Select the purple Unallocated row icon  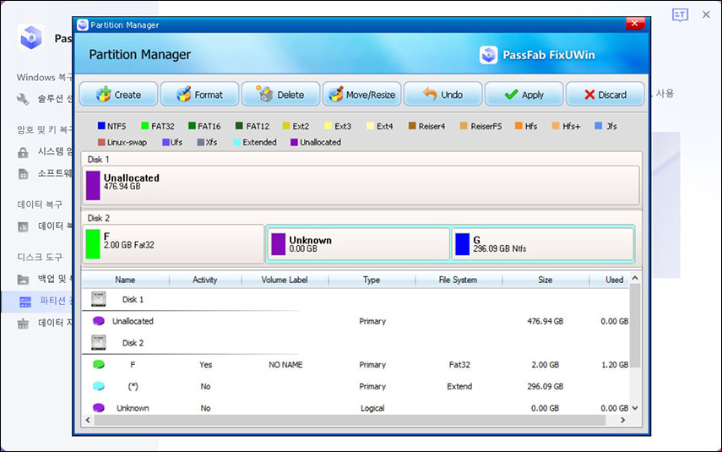pyautogui.click(x=99, y=321)
